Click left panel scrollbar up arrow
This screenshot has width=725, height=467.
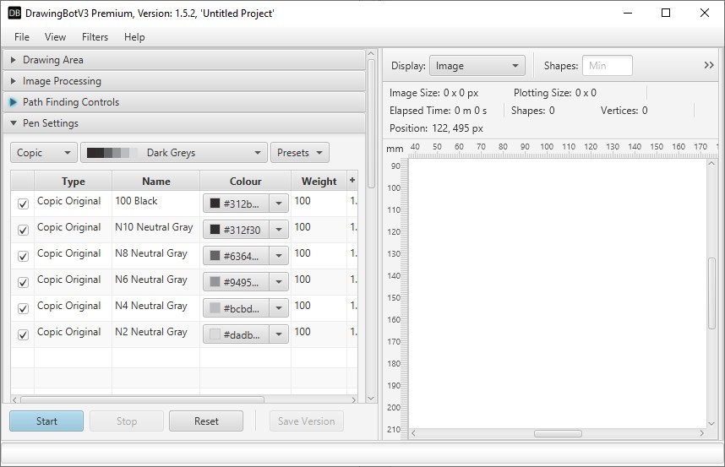click(371, 54)
